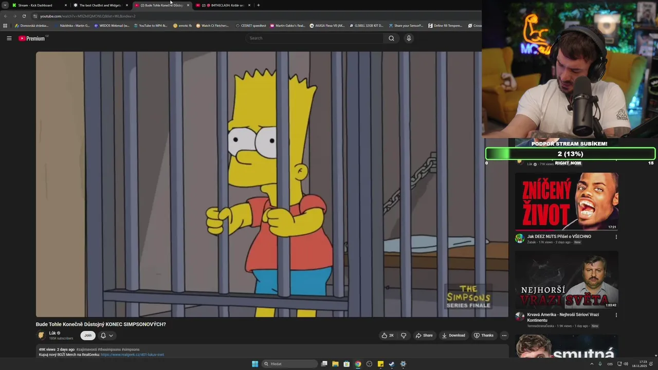The image size is (658, 370).
Task: Dislike the video with thumbs-down button
Action: tap(404, 336)
